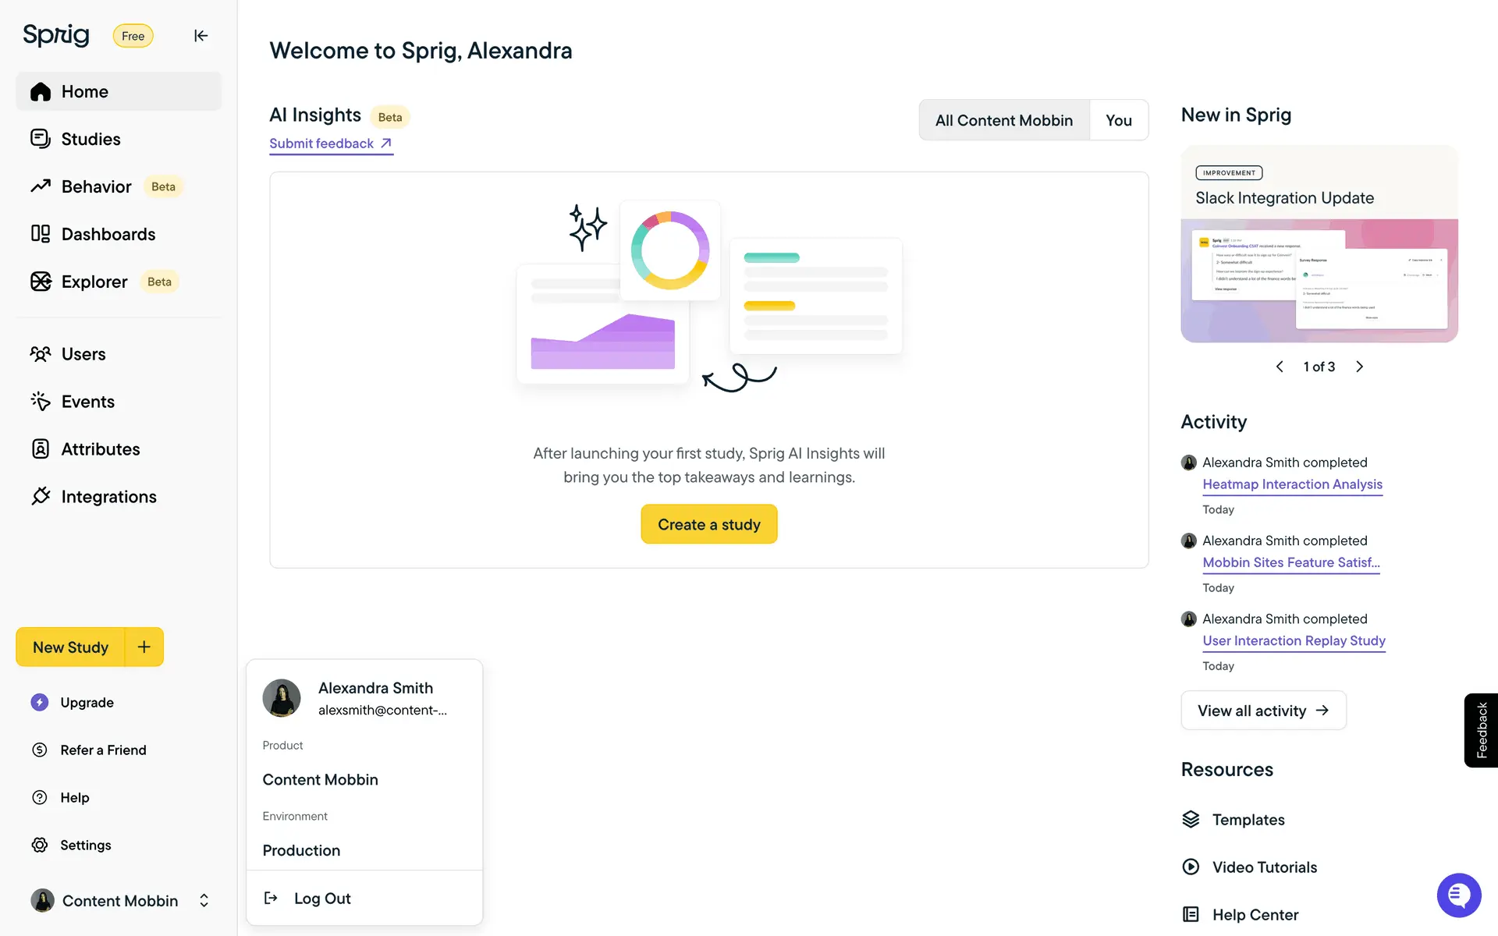Switch insights filter to You
This screenshot has width=1498, height=936.
click(1118, 120)
